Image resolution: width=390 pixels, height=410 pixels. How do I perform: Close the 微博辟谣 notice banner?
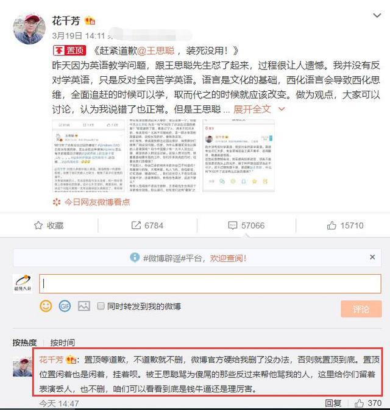(372, 257)
